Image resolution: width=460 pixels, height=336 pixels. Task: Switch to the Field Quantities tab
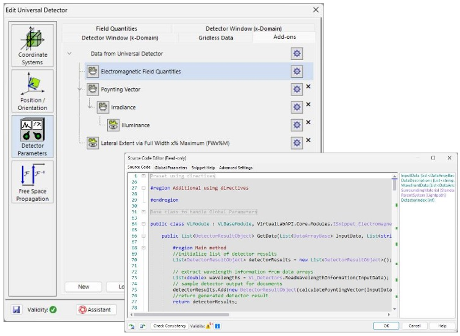point(117,28)
